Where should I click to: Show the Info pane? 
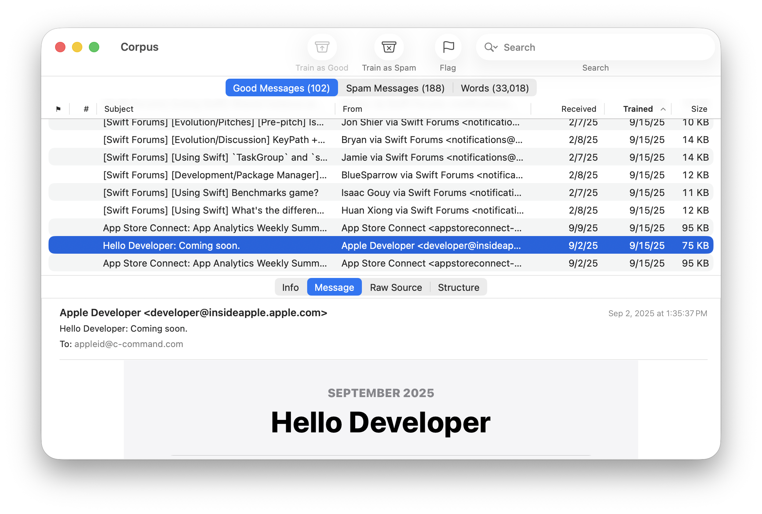tap(290, 288)
